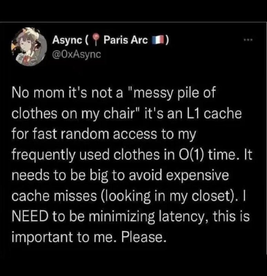Click the display name word "Async"

[x=67, y=41]
